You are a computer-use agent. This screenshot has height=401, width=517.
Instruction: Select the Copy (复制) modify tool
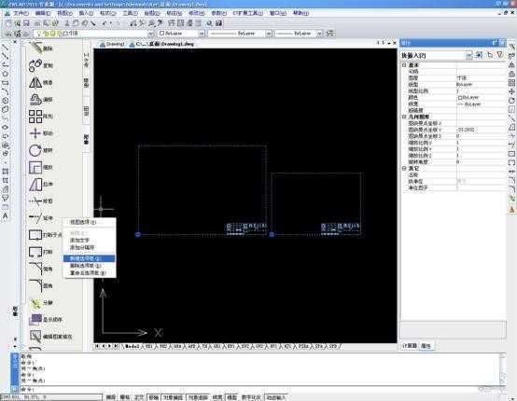coord(40,65)
